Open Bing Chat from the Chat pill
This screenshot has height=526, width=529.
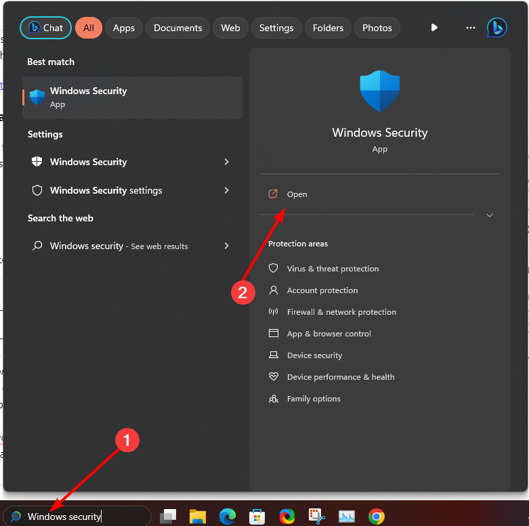pos(45,28)
